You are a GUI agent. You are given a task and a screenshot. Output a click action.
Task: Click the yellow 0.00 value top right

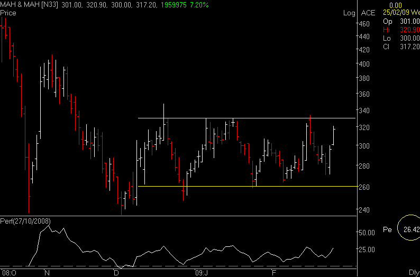395,5
